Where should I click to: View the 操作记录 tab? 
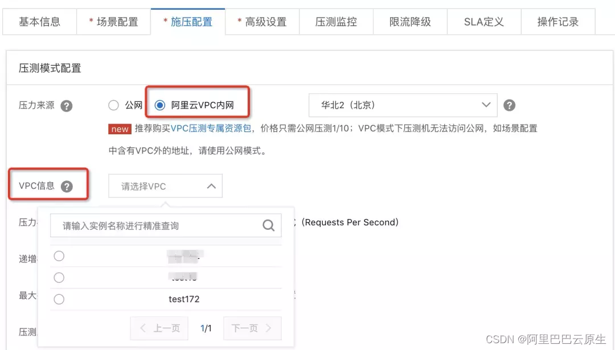tap(558, 22)
